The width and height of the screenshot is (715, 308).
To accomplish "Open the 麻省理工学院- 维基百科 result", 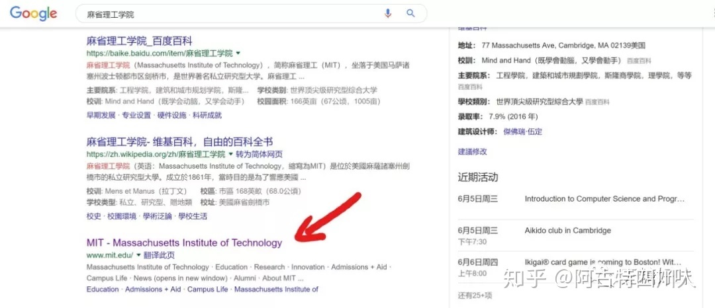I will (x=179, y=142).
